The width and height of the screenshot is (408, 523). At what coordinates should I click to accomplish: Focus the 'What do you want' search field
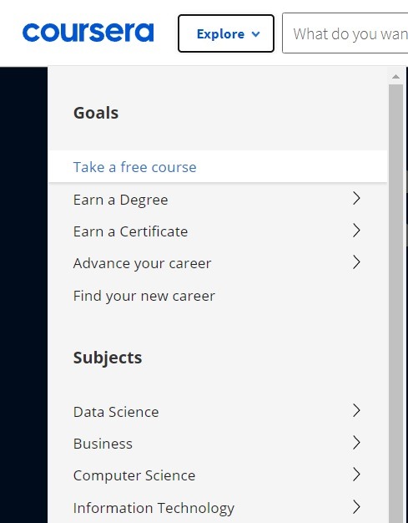click(345, 33)
